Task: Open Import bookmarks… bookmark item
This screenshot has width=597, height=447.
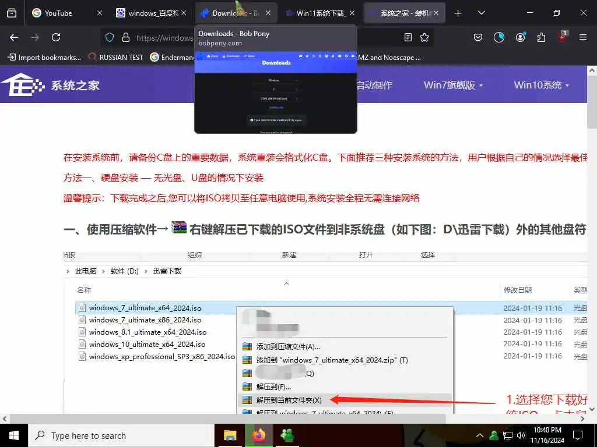Action: (44, 58)
